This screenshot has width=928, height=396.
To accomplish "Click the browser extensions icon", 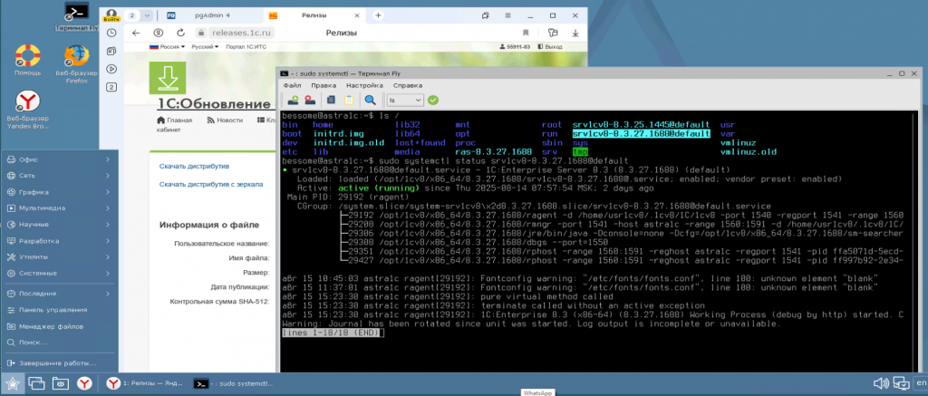I will click(x=553, y=34).
